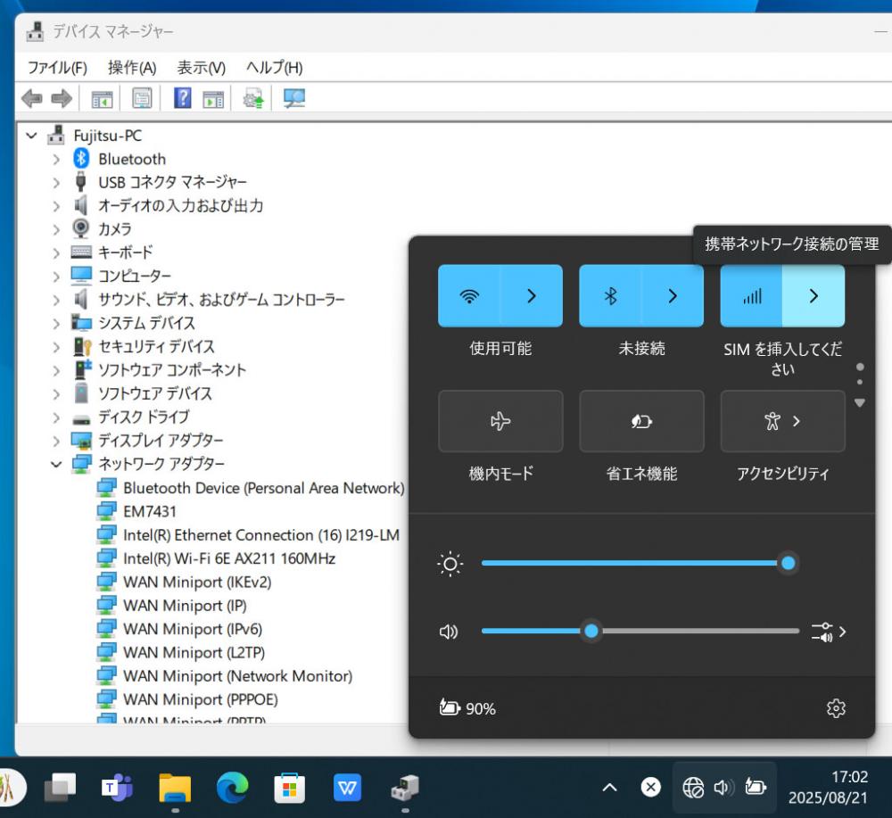Viewport: 892px width, 818px height.
Task: Click the network globe icon in system tray
Action: [693, 788]
